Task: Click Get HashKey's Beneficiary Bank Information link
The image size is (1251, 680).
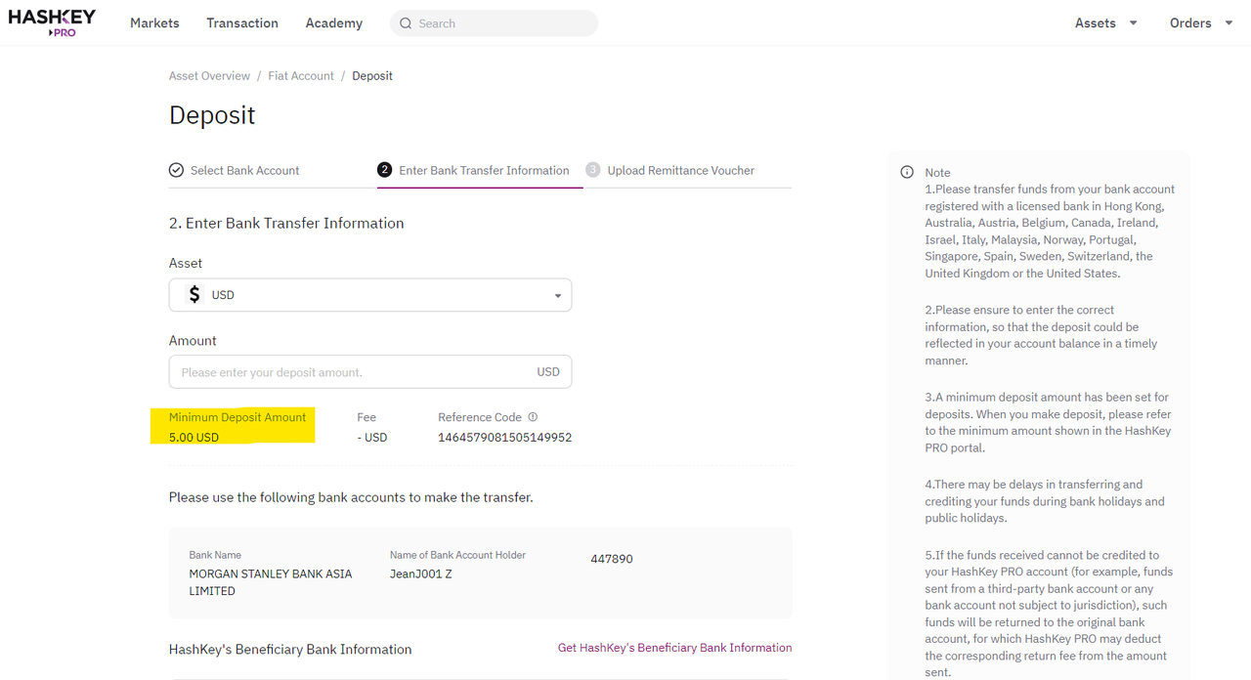Action: [674, 648]
